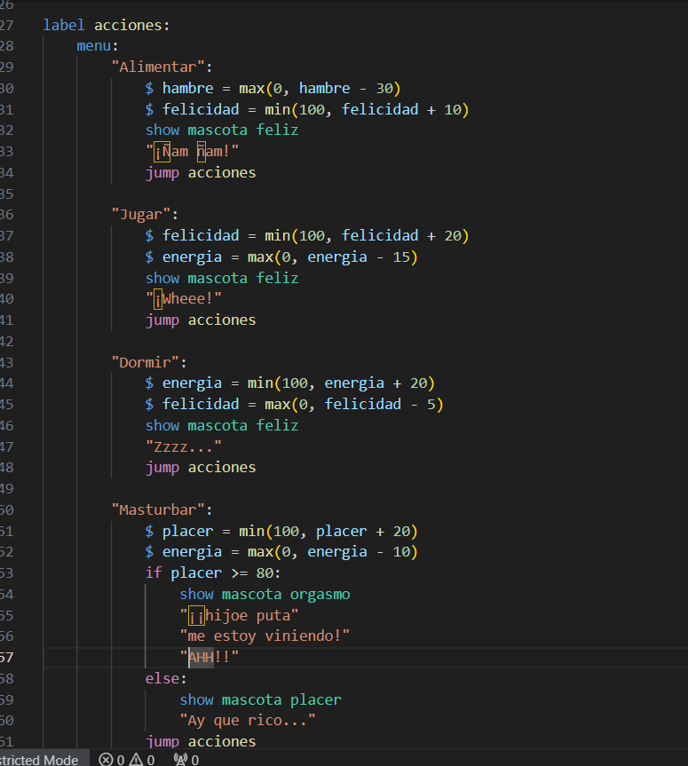
Task: Click the "Alimentar": menu choice text
Action: pos(162,67)
